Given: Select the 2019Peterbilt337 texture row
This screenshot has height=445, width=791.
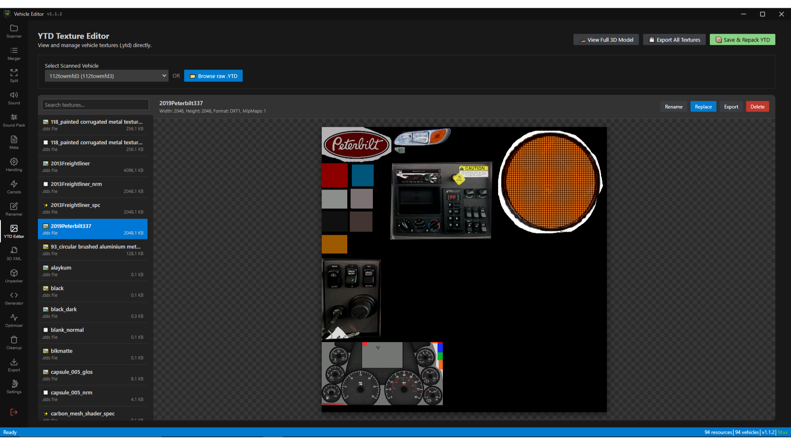Looking at the screenshot, I should pyautogui.click(x=93, y=229).
